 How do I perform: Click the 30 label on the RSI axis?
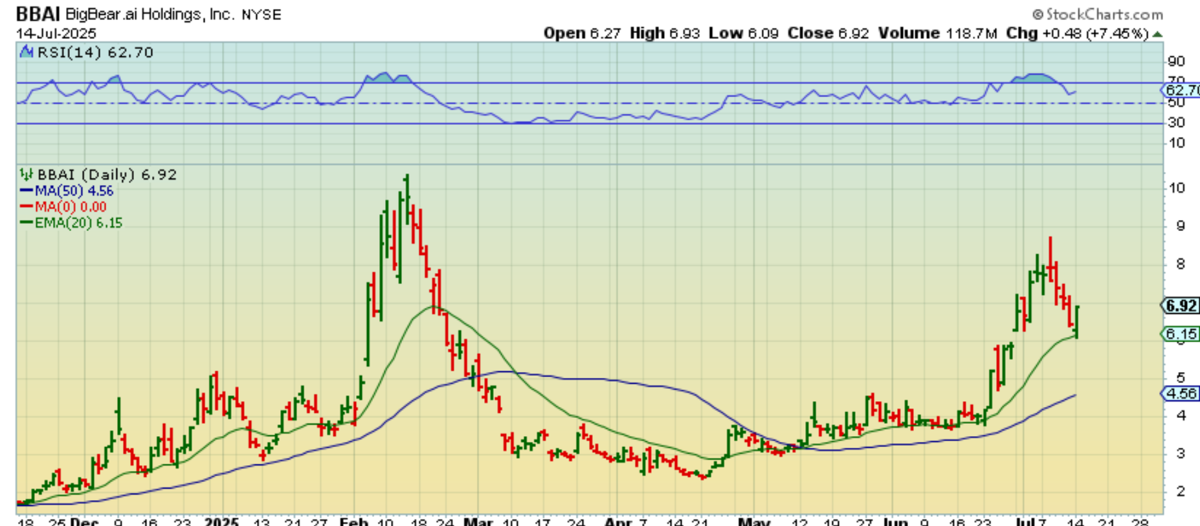pos(1176,122)
